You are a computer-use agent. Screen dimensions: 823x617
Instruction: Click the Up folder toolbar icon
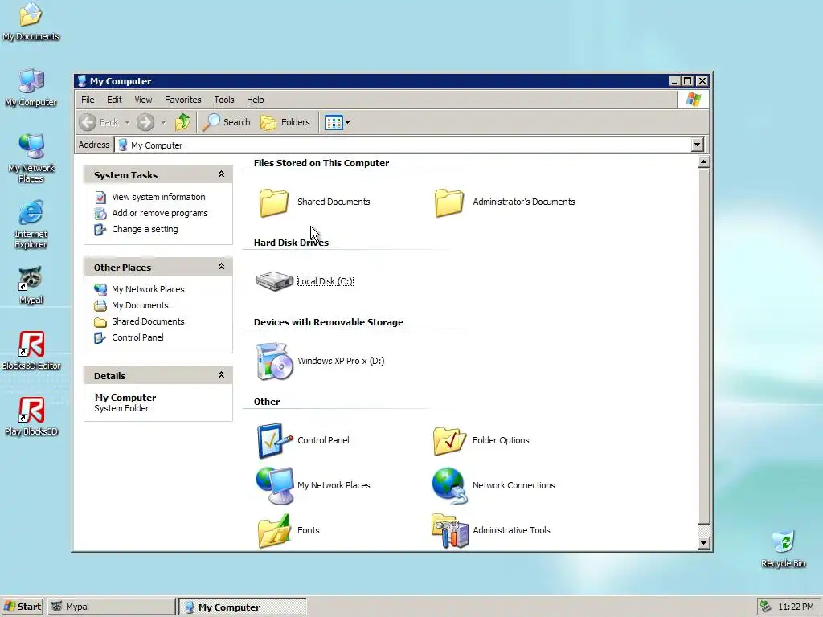coord(182,122)
